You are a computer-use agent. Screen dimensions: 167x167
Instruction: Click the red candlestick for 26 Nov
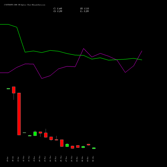[62, 143]
